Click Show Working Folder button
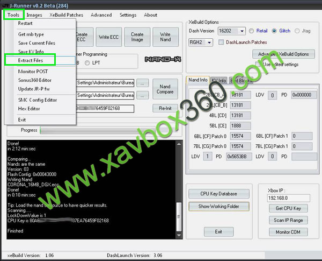 pos(219,207)
